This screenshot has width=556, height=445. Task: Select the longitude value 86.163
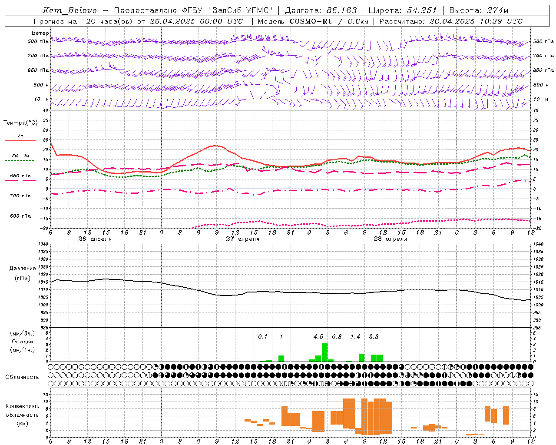[341, 10]
